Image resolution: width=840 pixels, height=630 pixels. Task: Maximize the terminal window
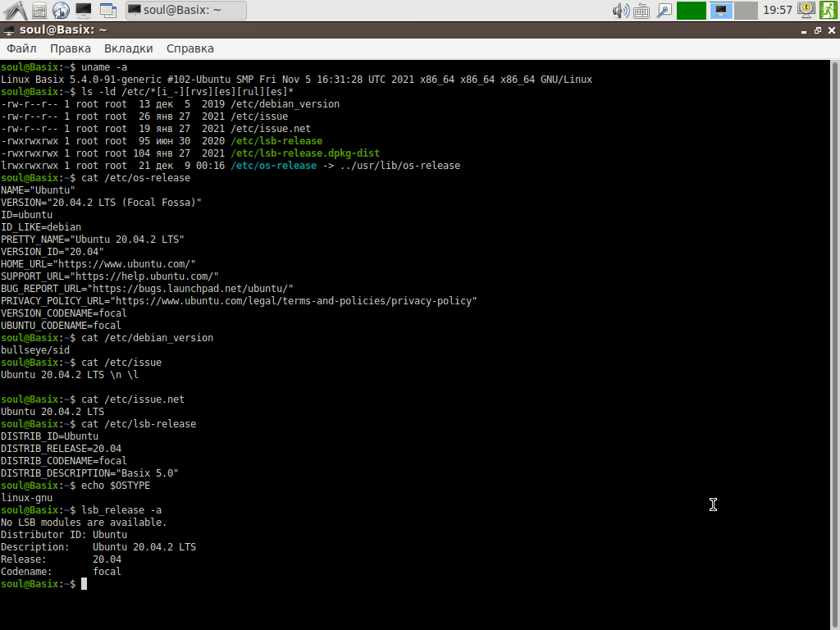coord(818,31)
